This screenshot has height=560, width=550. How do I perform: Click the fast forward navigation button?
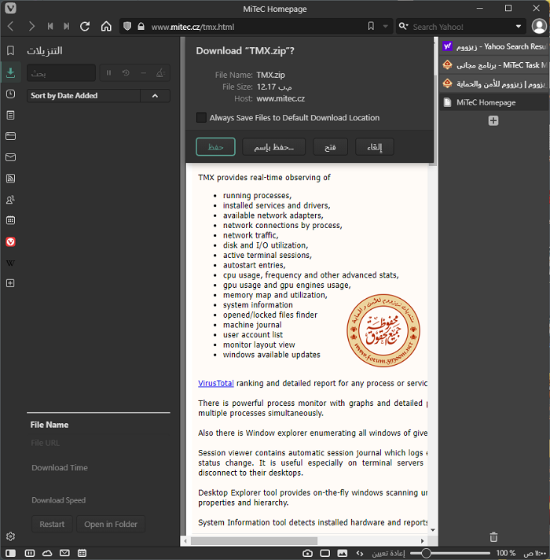coord(66,27)
